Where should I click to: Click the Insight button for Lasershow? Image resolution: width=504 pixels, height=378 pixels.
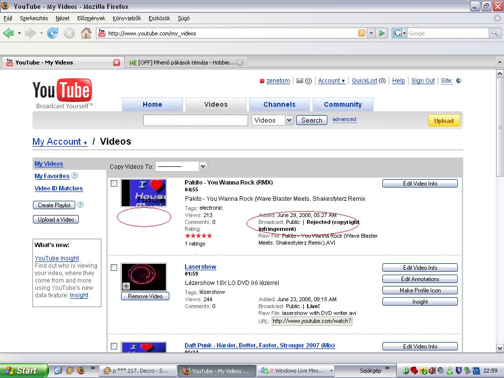point(420,302)
